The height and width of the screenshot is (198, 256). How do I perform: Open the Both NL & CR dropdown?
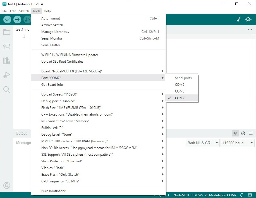click(x=203, y=143)
